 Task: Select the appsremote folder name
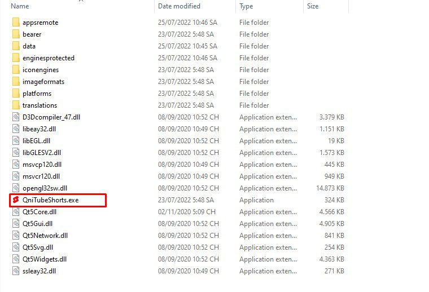pos(41,23)
